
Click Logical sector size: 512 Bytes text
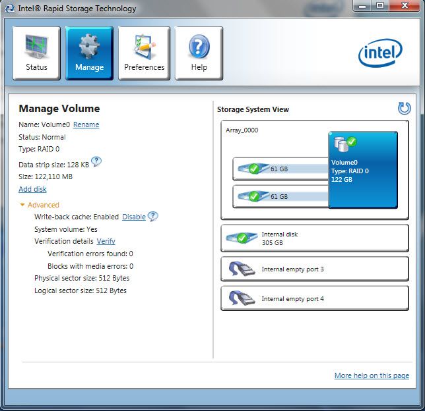click(81, 290)
